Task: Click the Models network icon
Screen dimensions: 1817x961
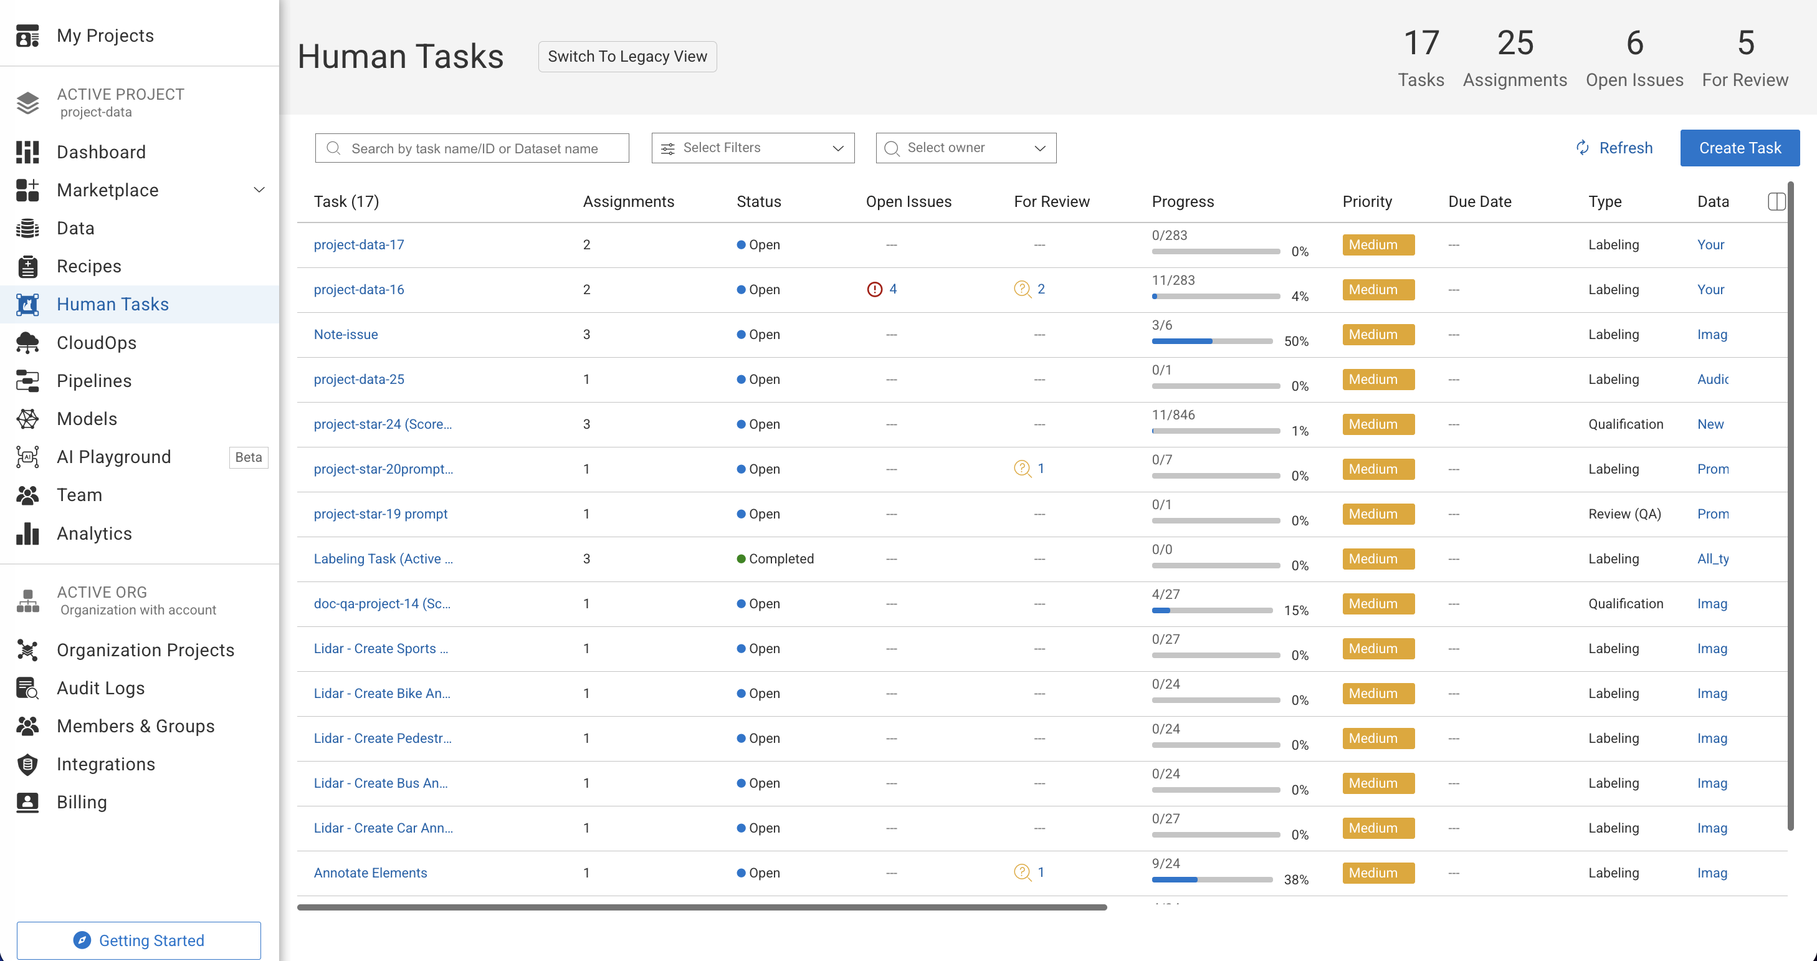Action: pos(27,419)
